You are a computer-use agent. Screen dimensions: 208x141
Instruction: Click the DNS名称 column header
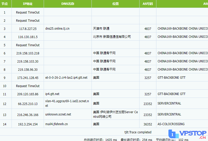point(68,4)
